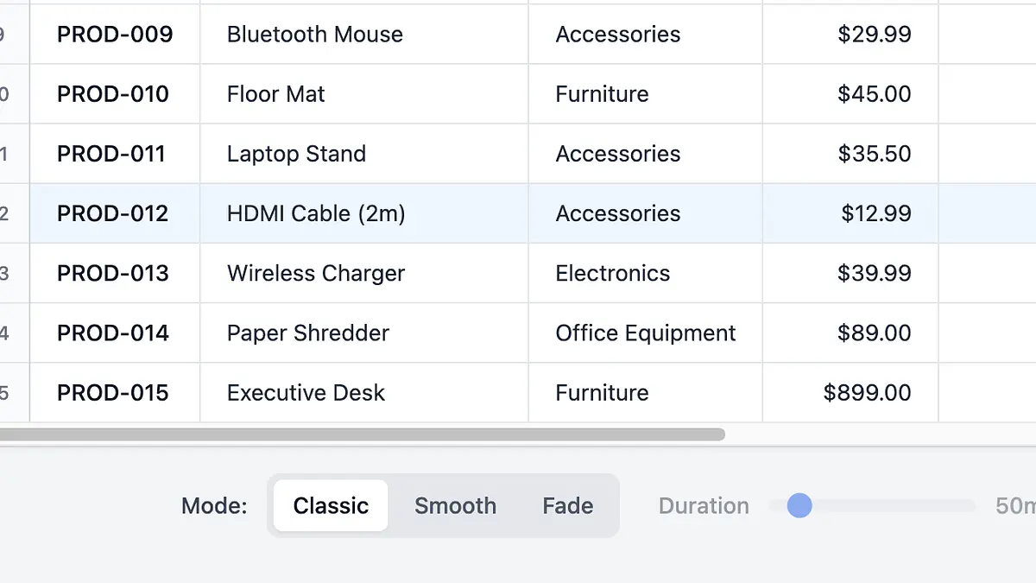Screen dimensions: 1036x583
Task: Click the Duration slider handle
Action: tap(799, 506)
